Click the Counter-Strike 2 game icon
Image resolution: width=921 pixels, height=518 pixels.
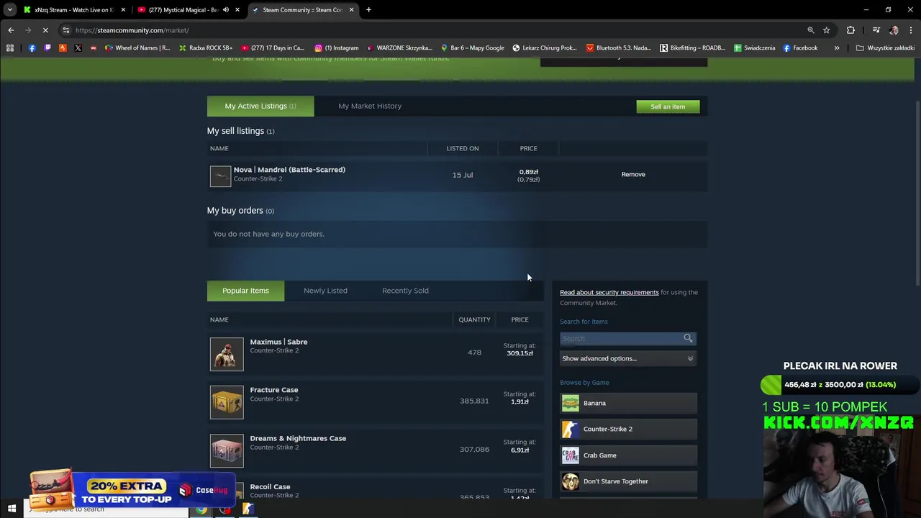pyautogui.click(x=571, y=430)
